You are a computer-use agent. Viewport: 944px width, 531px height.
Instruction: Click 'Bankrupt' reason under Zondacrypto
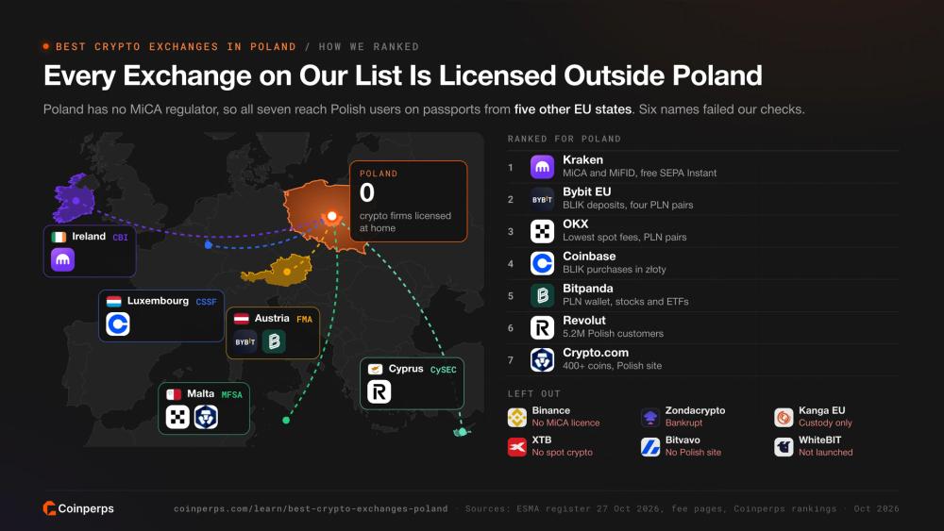[683, 423]
